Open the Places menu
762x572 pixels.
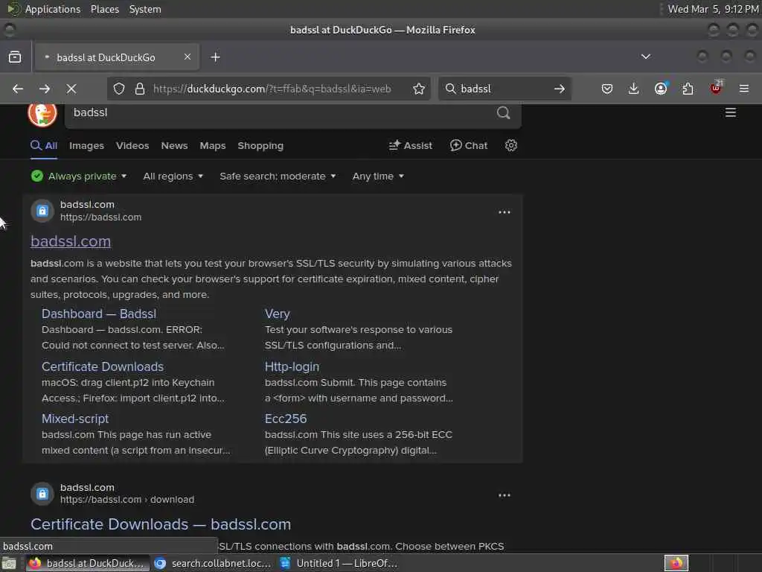(x=105, y=9)
